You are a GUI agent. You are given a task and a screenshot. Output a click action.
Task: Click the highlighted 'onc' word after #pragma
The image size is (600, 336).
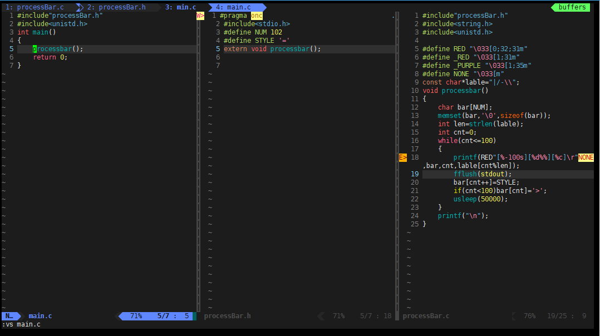click(x=257, y=16)
